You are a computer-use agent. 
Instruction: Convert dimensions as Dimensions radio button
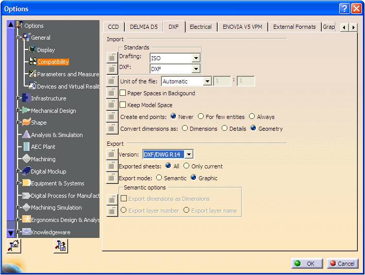coord(185,128)
